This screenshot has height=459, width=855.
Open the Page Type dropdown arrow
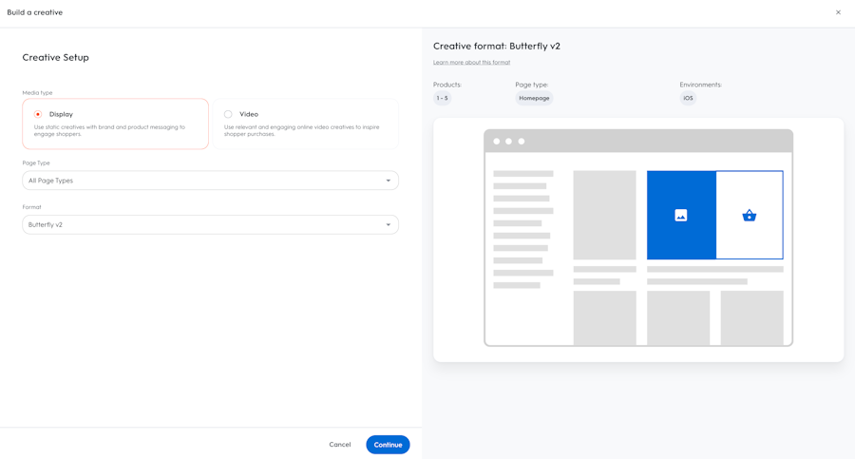389,181
